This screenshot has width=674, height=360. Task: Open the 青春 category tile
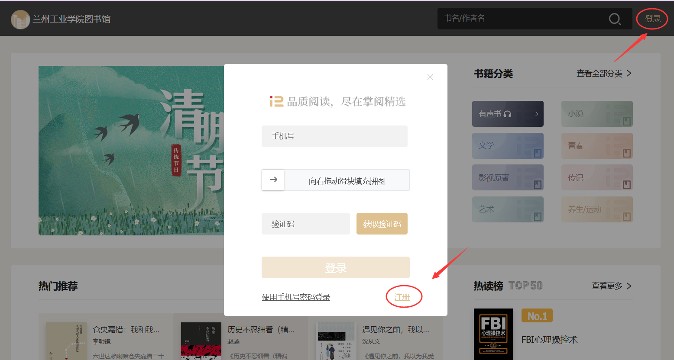tap(596, 146)
